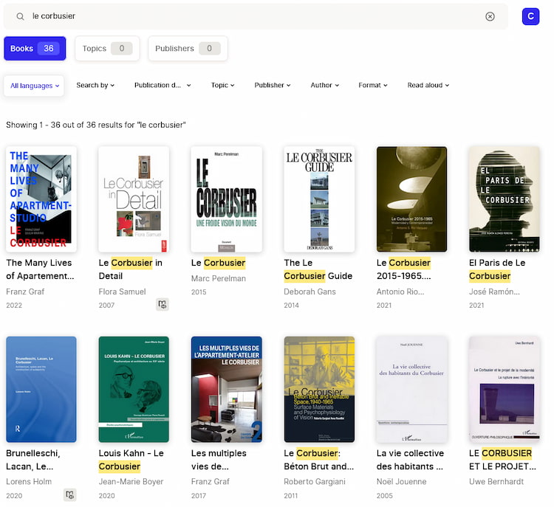
Task: Click author name Uwe Bernhardt
Action: tap(496, 482)
